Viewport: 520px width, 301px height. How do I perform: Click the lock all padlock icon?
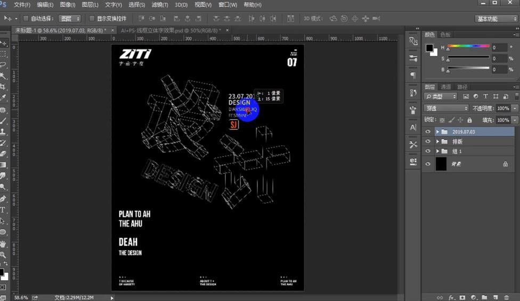(x=469, y=120)
